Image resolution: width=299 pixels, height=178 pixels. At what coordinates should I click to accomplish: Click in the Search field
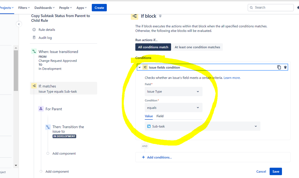(x=271, y=7)
